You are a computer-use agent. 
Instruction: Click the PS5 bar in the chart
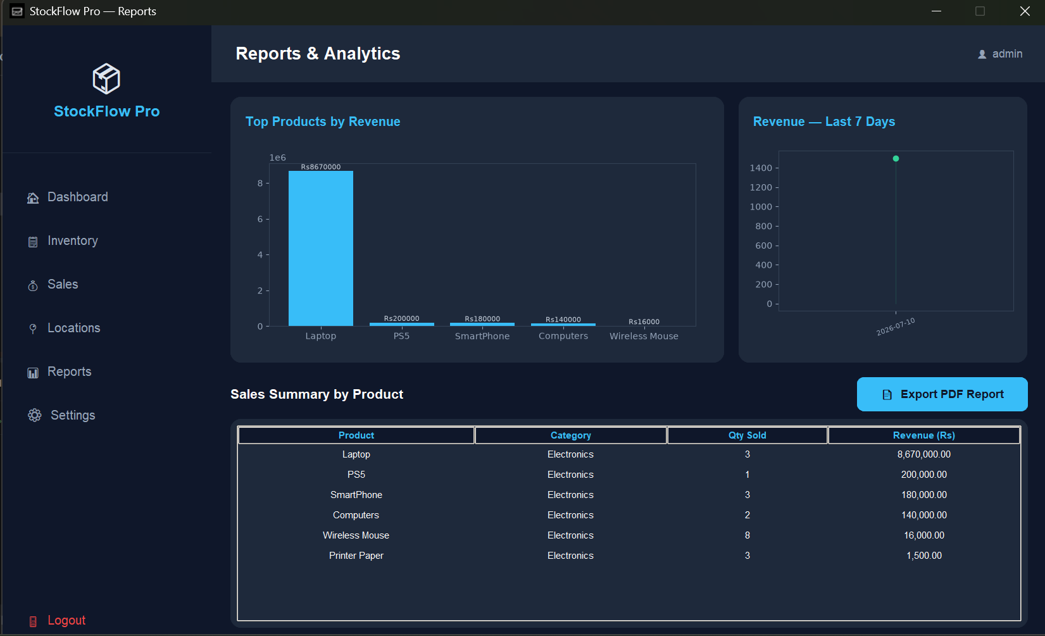click(x=402, y=325)
